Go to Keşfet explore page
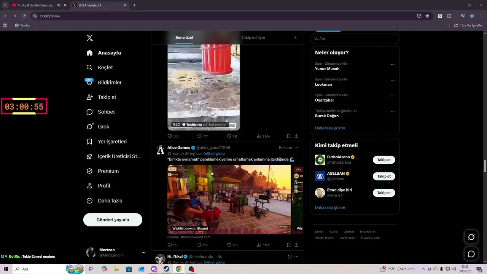The height and width of the screenshot is (274, 487). pos(100,67)
